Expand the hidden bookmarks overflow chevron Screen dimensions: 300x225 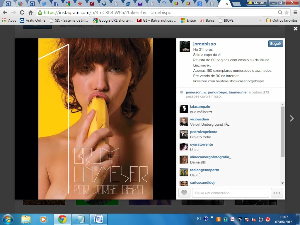coord(260,21)
